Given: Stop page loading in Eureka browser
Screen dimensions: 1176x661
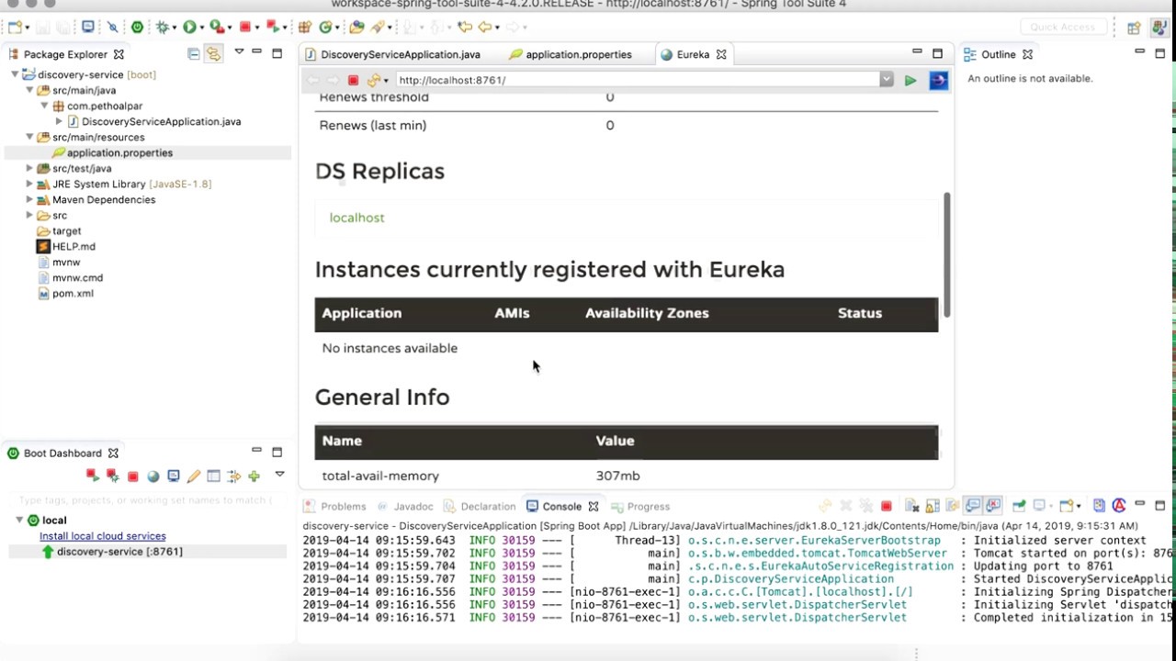Looking at the screenshot, I should (353, 80).
